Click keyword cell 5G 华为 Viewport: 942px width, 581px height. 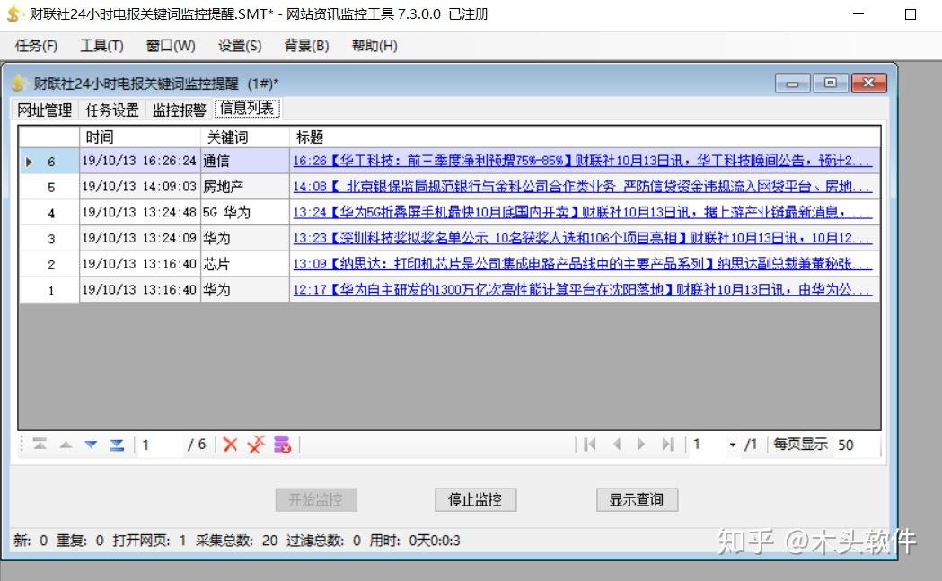point(245,213)
